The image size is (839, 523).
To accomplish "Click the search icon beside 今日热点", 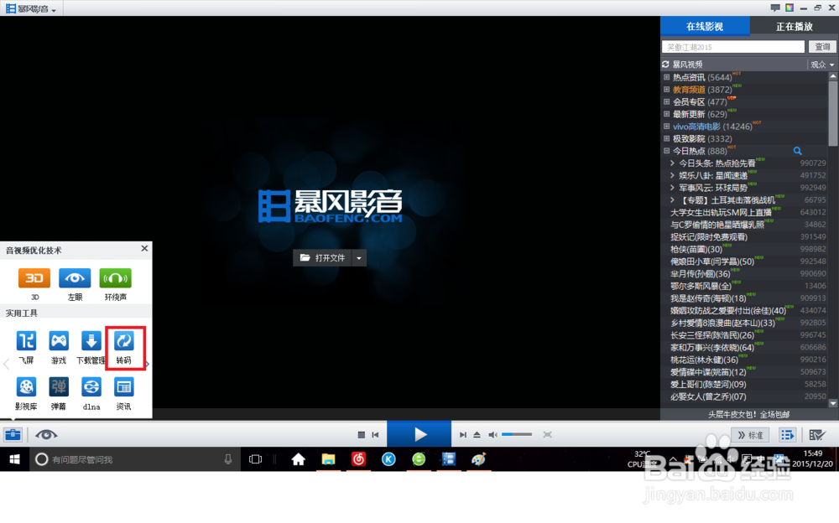I will click(x=797, y=151).
